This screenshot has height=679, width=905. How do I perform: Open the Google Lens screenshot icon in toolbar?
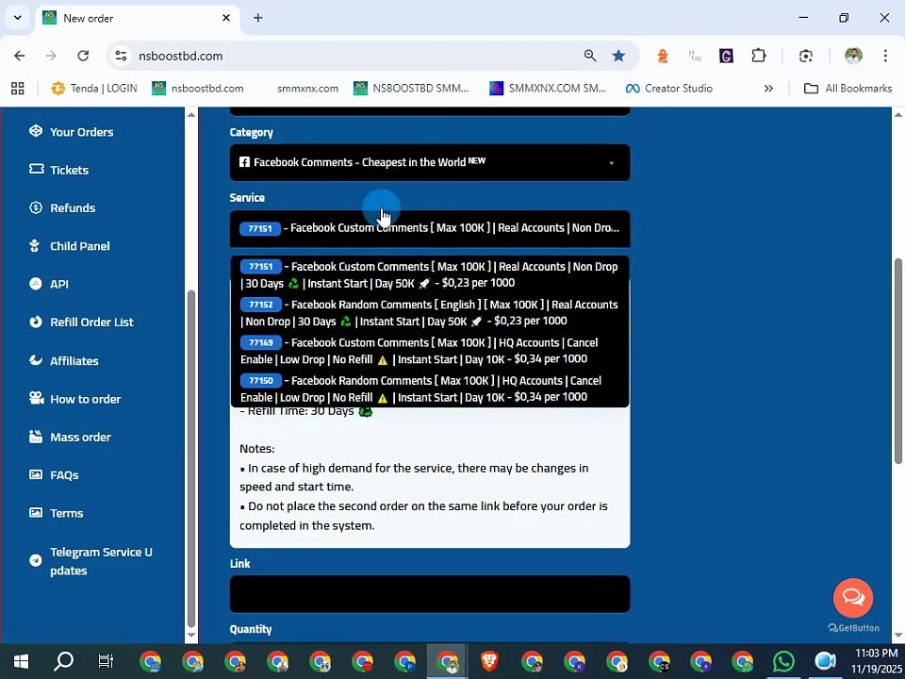[806, 56]
